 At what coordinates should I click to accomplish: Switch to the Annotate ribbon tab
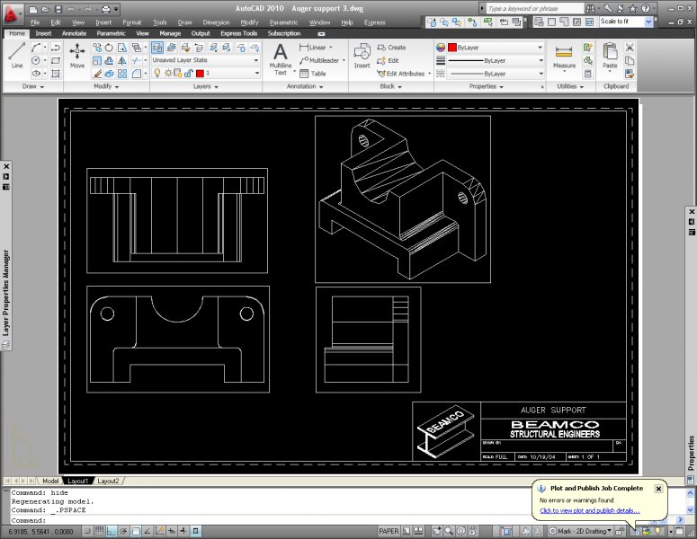[74, 33]
